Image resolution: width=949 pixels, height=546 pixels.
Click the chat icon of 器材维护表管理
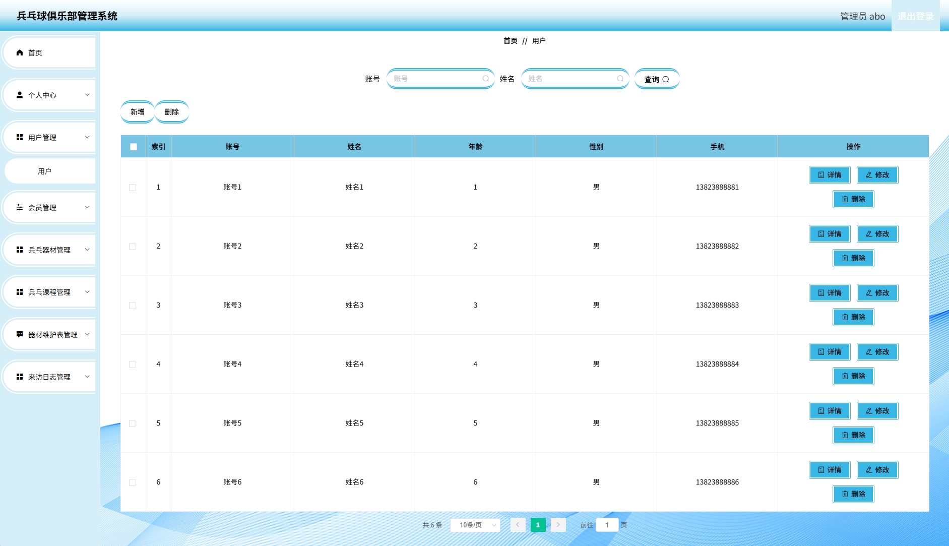tap(20, 334)
